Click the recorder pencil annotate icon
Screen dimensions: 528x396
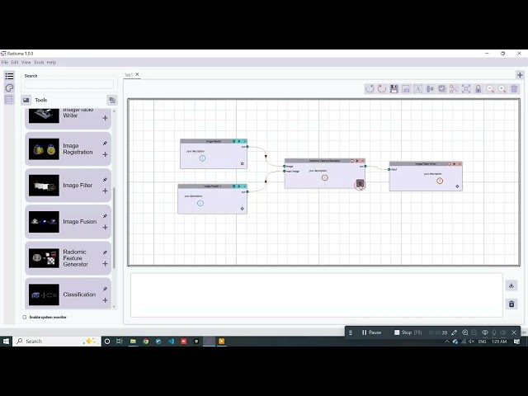455,332
